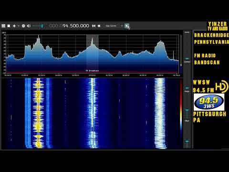Viewport: 229px width, 172px height.
Task: Click the white wide signal on waterfall right
Action: (x=160, y=113)
